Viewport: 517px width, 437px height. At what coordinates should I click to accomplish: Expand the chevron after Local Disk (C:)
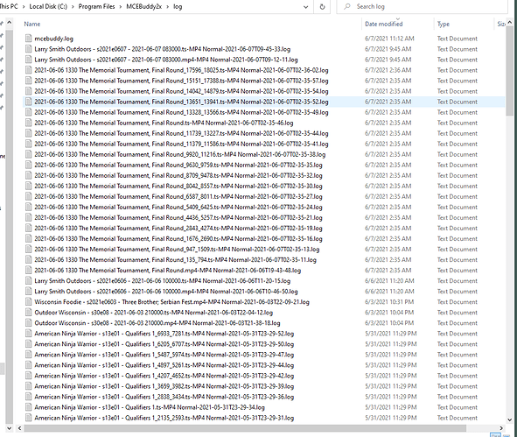coord(73,7)
